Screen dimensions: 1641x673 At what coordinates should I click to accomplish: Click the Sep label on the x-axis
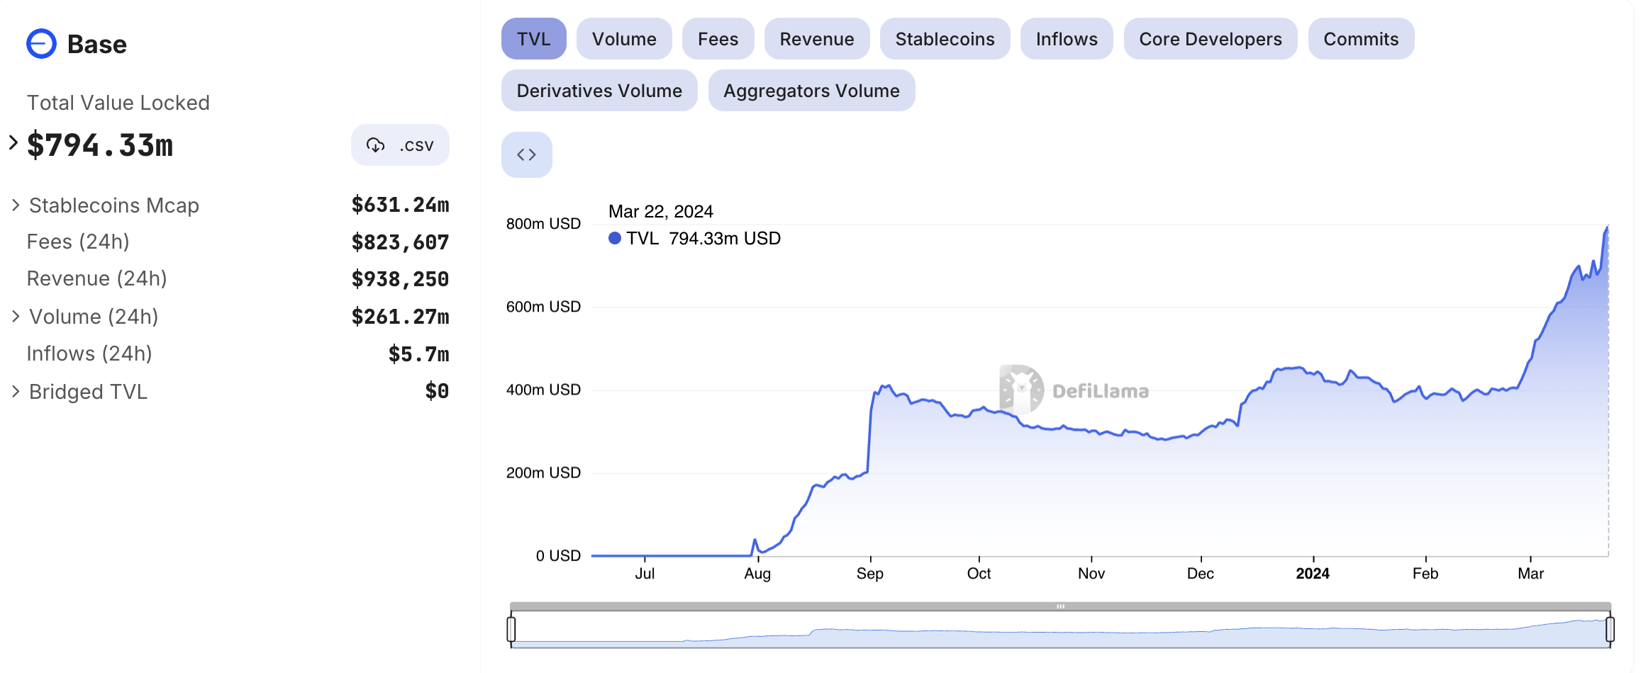(x=870, y=574)
